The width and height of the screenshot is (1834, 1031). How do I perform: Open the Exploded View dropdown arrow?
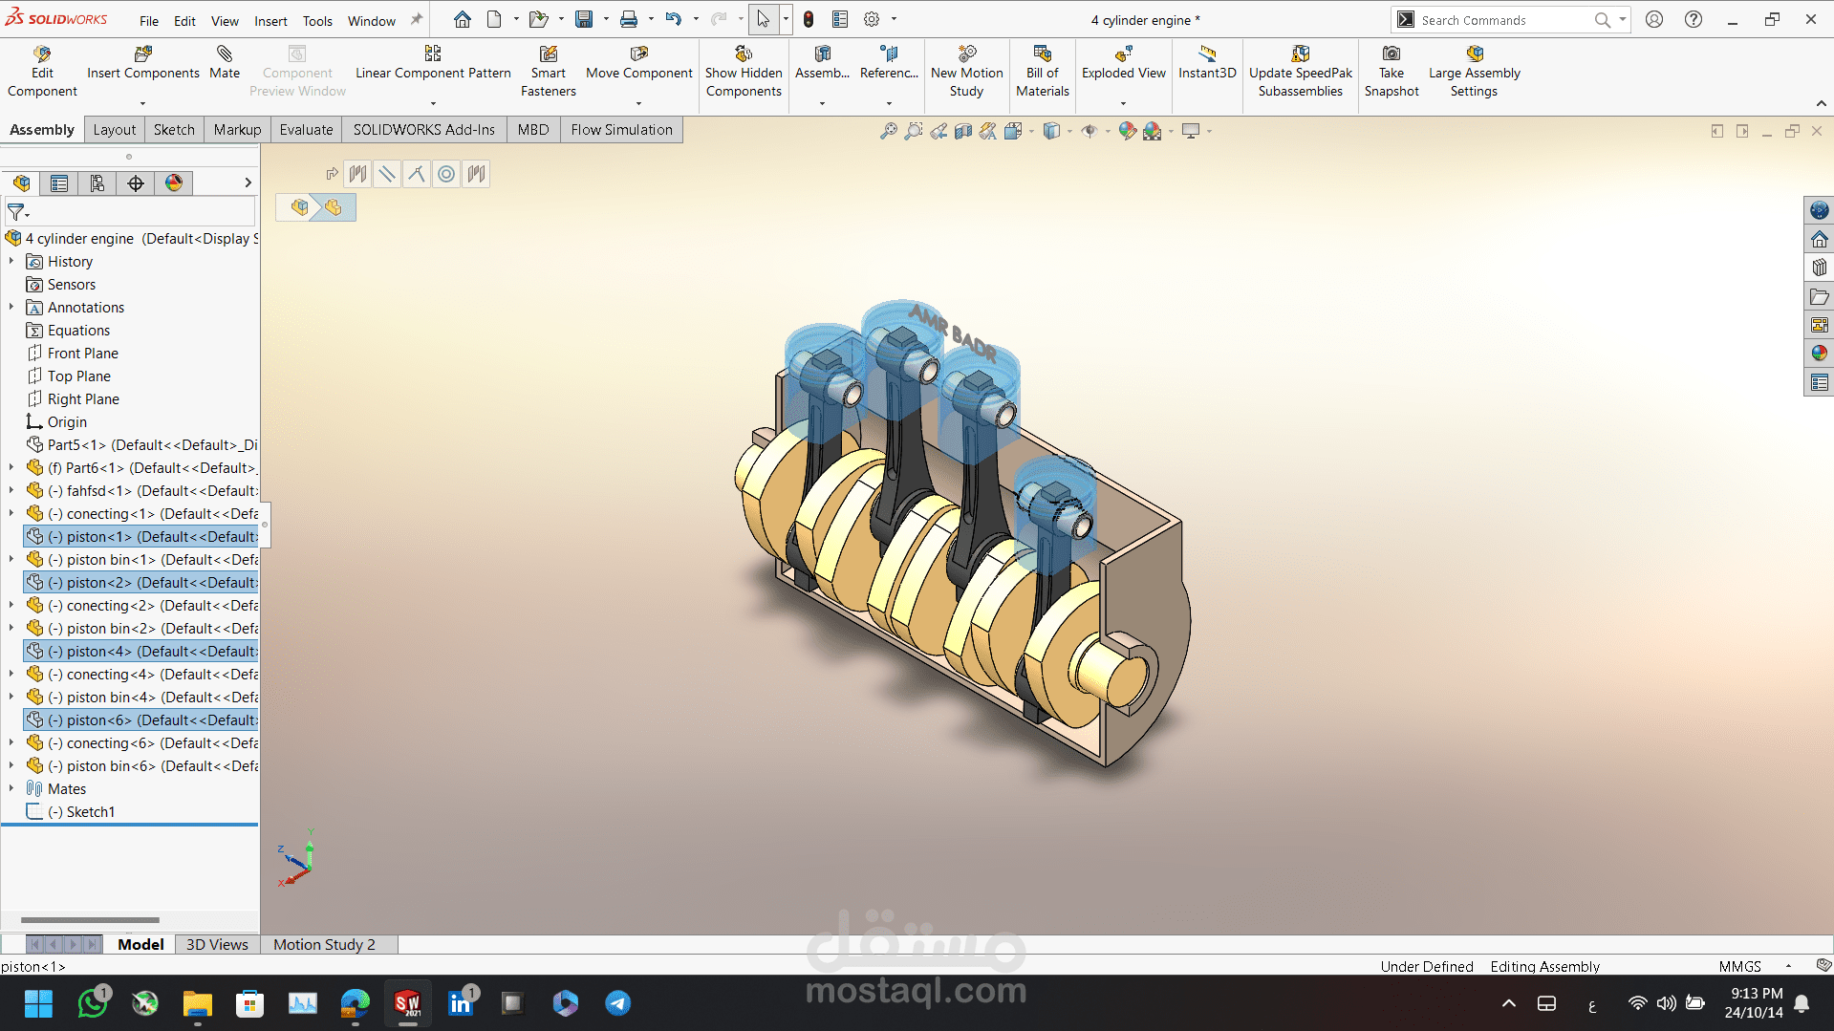pyautogui.click(x=1123, y=103)
